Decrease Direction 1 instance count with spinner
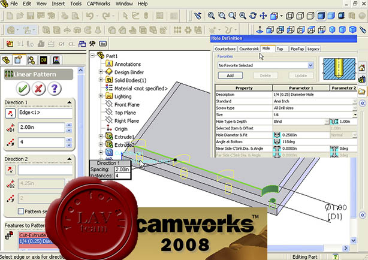 click(x=69, y=145)
